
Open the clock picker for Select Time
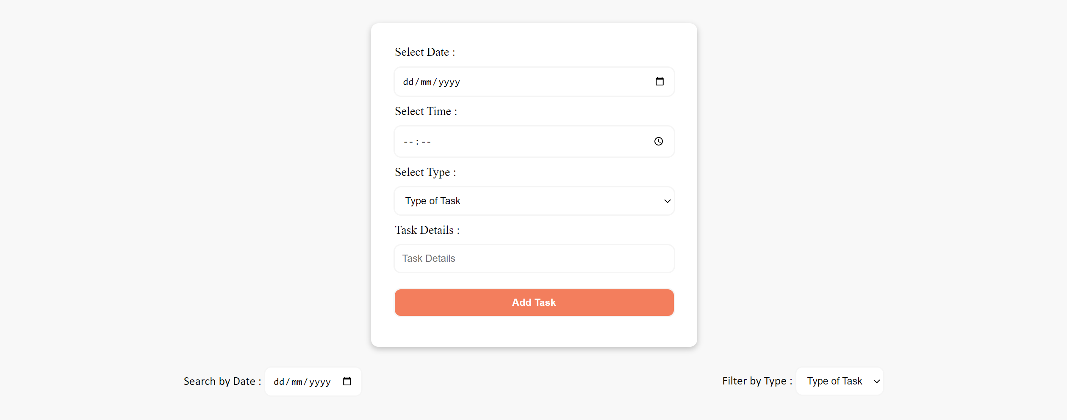tap(658, 141)
